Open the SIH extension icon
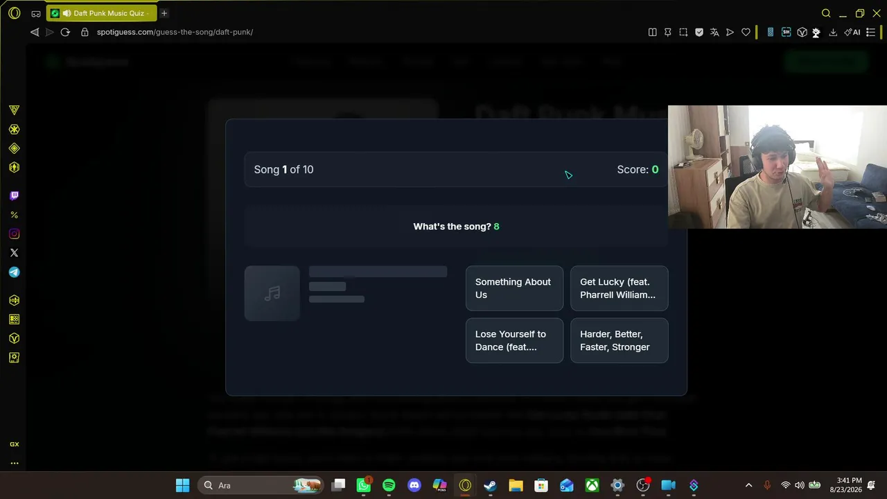This screenshot has height=499, width=887. click(787, 32)
